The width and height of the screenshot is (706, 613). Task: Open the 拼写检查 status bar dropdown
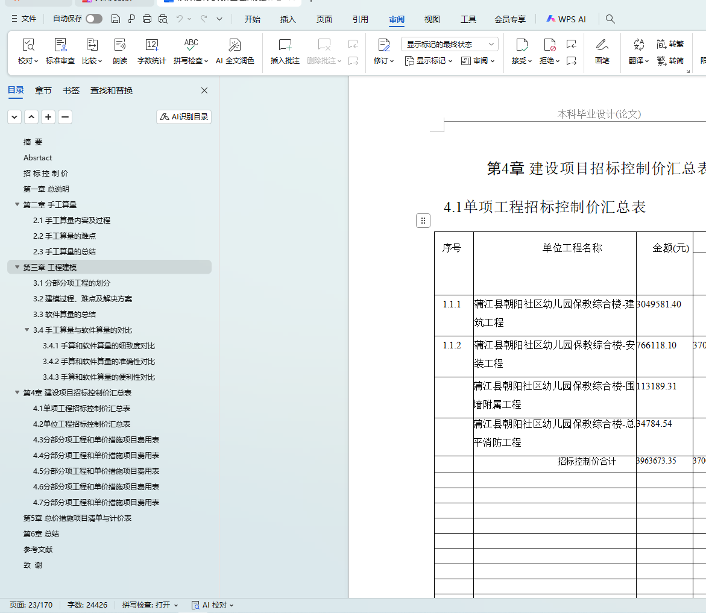pos(150,605)
